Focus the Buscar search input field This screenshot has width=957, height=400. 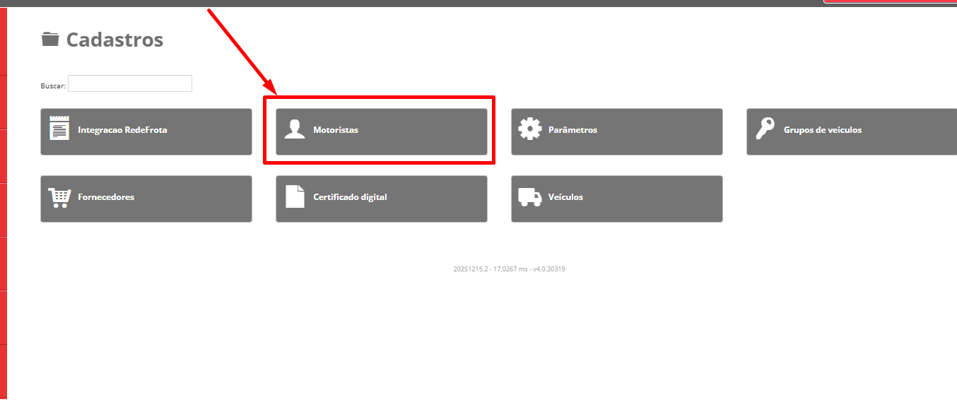130,83
